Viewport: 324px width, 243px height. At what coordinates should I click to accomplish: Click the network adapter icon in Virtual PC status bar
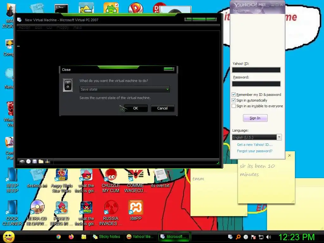click(47, 161)
